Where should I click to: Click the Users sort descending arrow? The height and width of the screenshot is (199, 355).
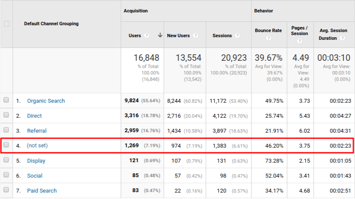pyautogui.click(x=160, y=36)
